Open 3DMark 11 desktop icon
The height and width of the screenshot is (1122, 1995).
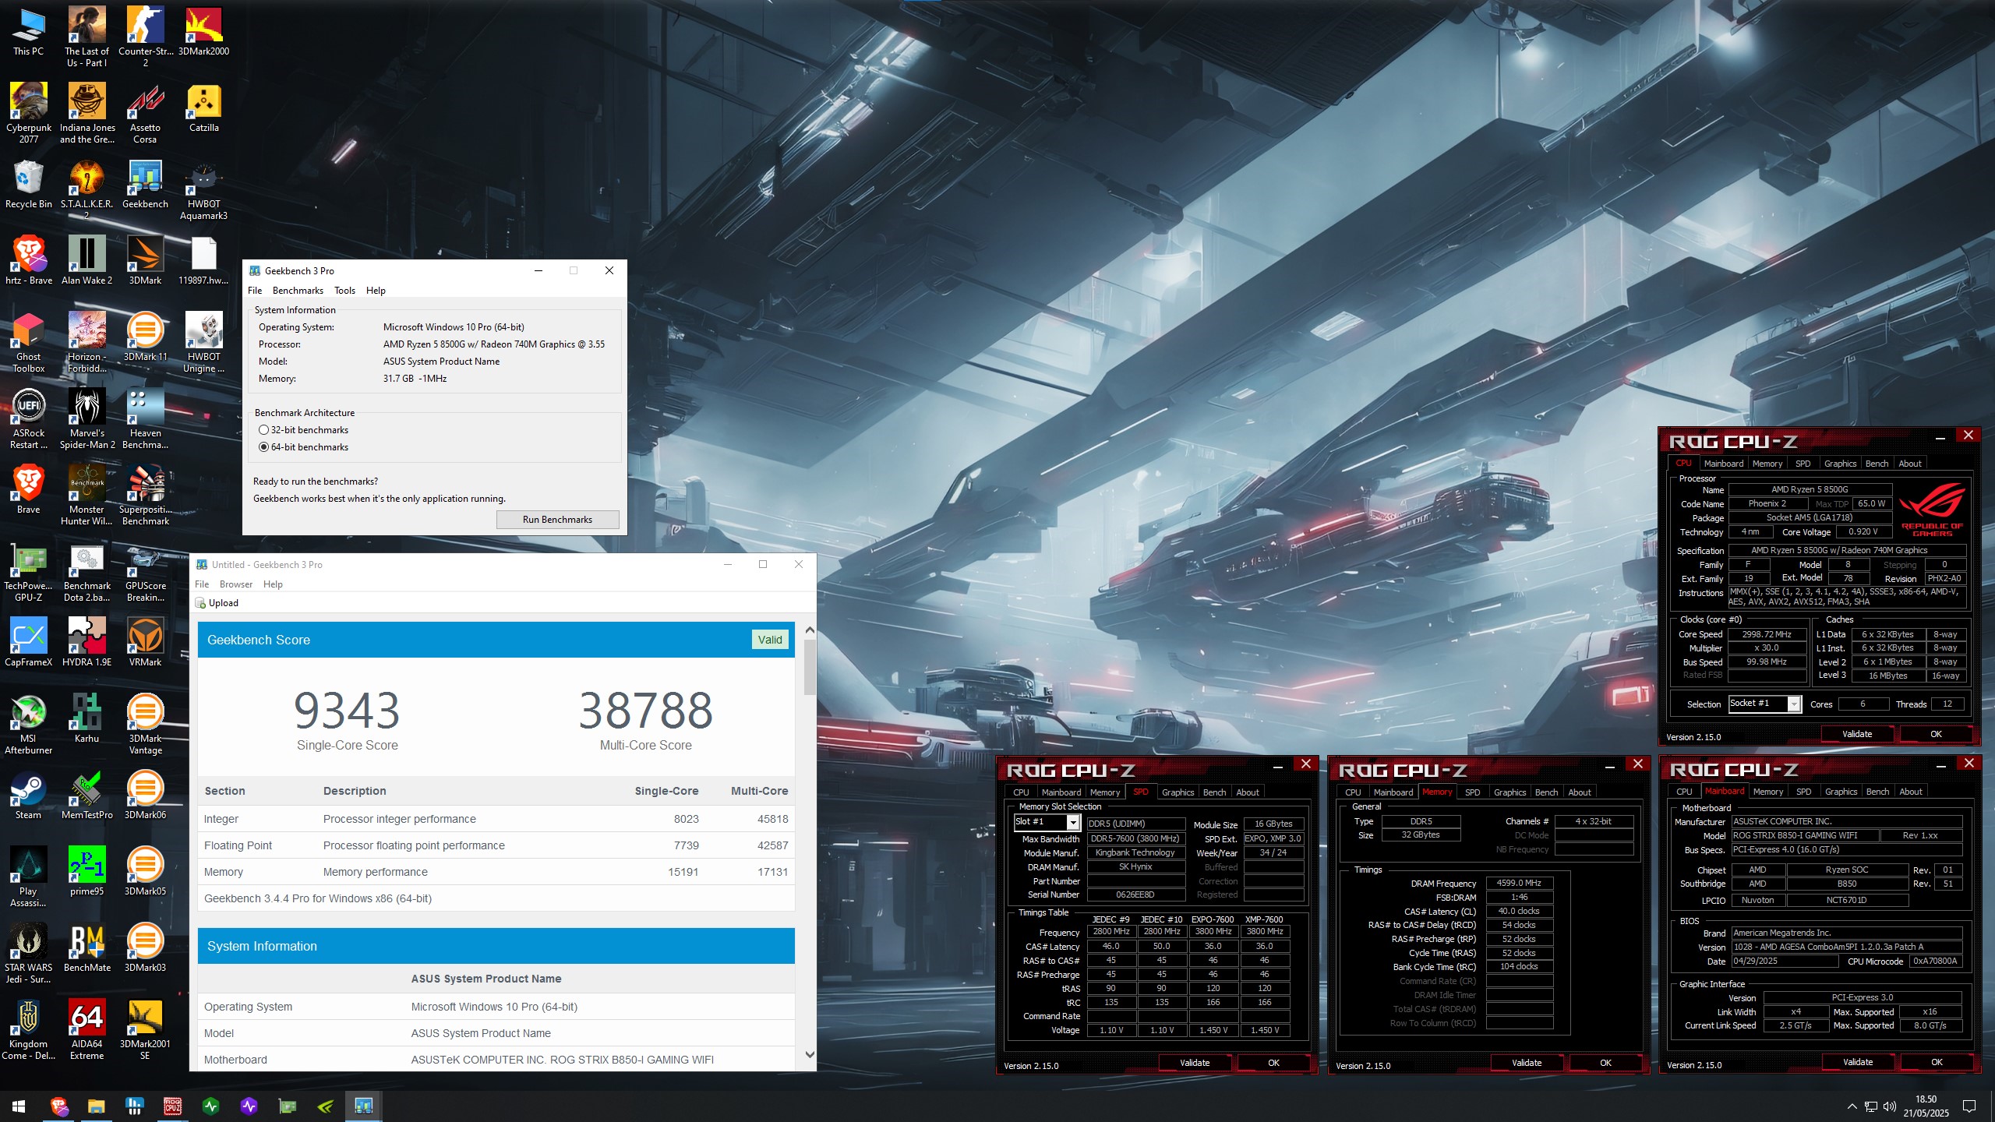pyautogui.click(x=145, y=337)
